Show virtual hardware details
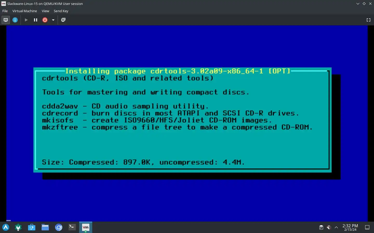The width and height of the screenshot is (374, 233). (x=15, y=20)
